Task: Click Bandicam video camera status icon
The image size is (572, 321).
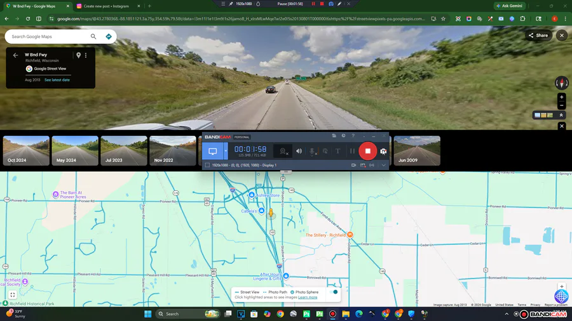Action: tap(353, 165)
